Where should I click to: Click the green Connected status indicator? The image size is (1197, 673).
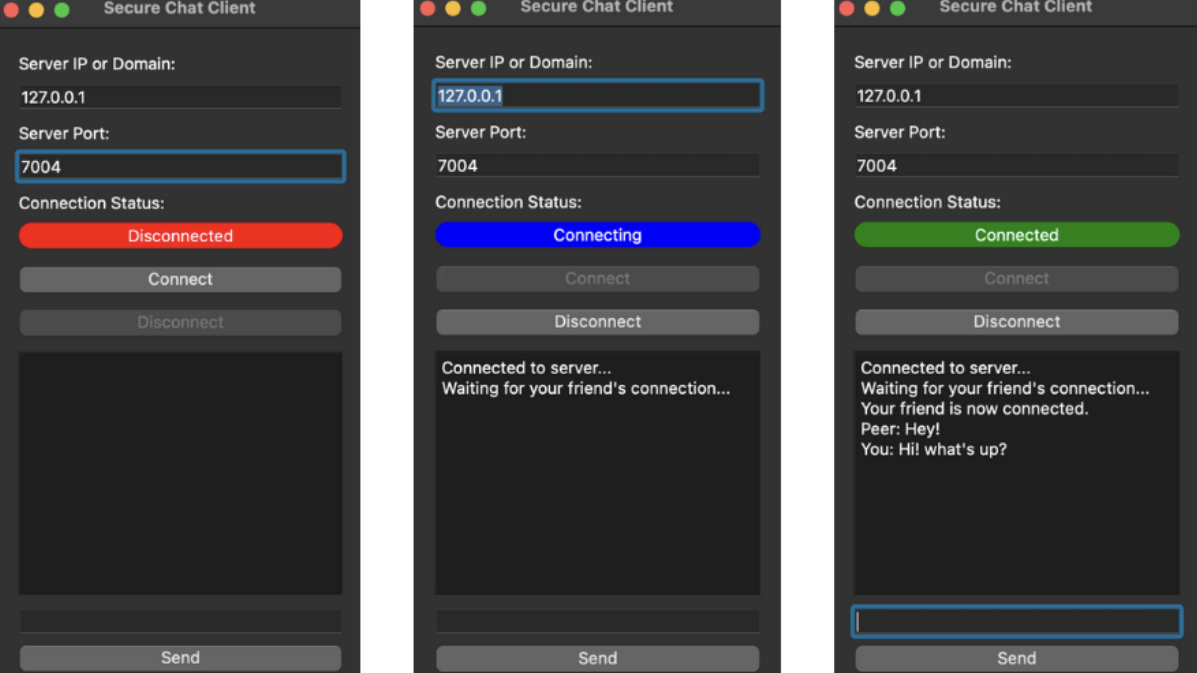click(1016, 234)
